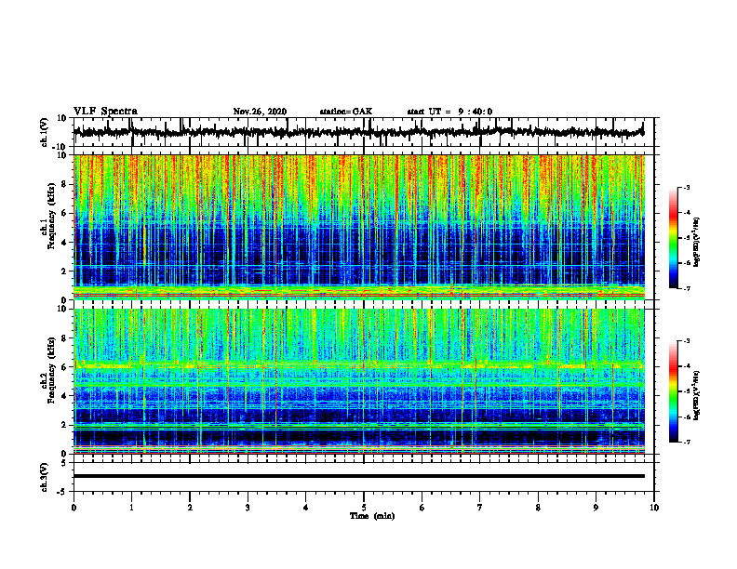The width and height of the screenshot is (737, 569).
Task: Click time axis tick label "0"
Action: coord(74,508)
